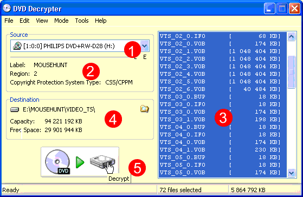Image resolution: width=303 pixels, height=197 pixels.
Task: Select file VTS_03_0.BUP
Action: (222, 97)
